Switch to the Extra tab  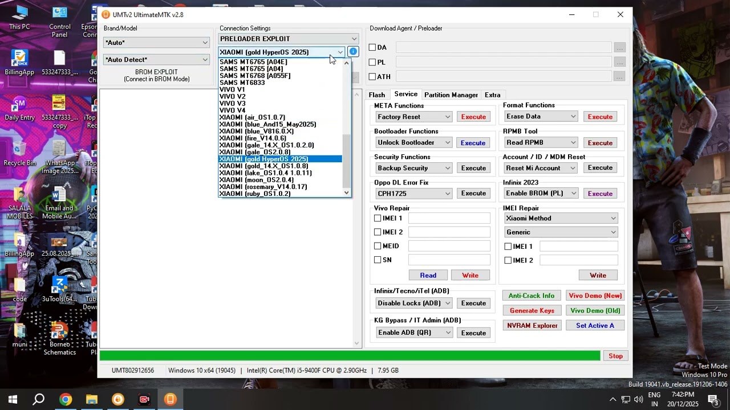[493, 95]
